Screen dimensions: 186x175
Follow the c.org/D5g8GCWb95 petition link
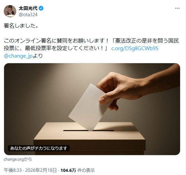click(x=135, y=48)
